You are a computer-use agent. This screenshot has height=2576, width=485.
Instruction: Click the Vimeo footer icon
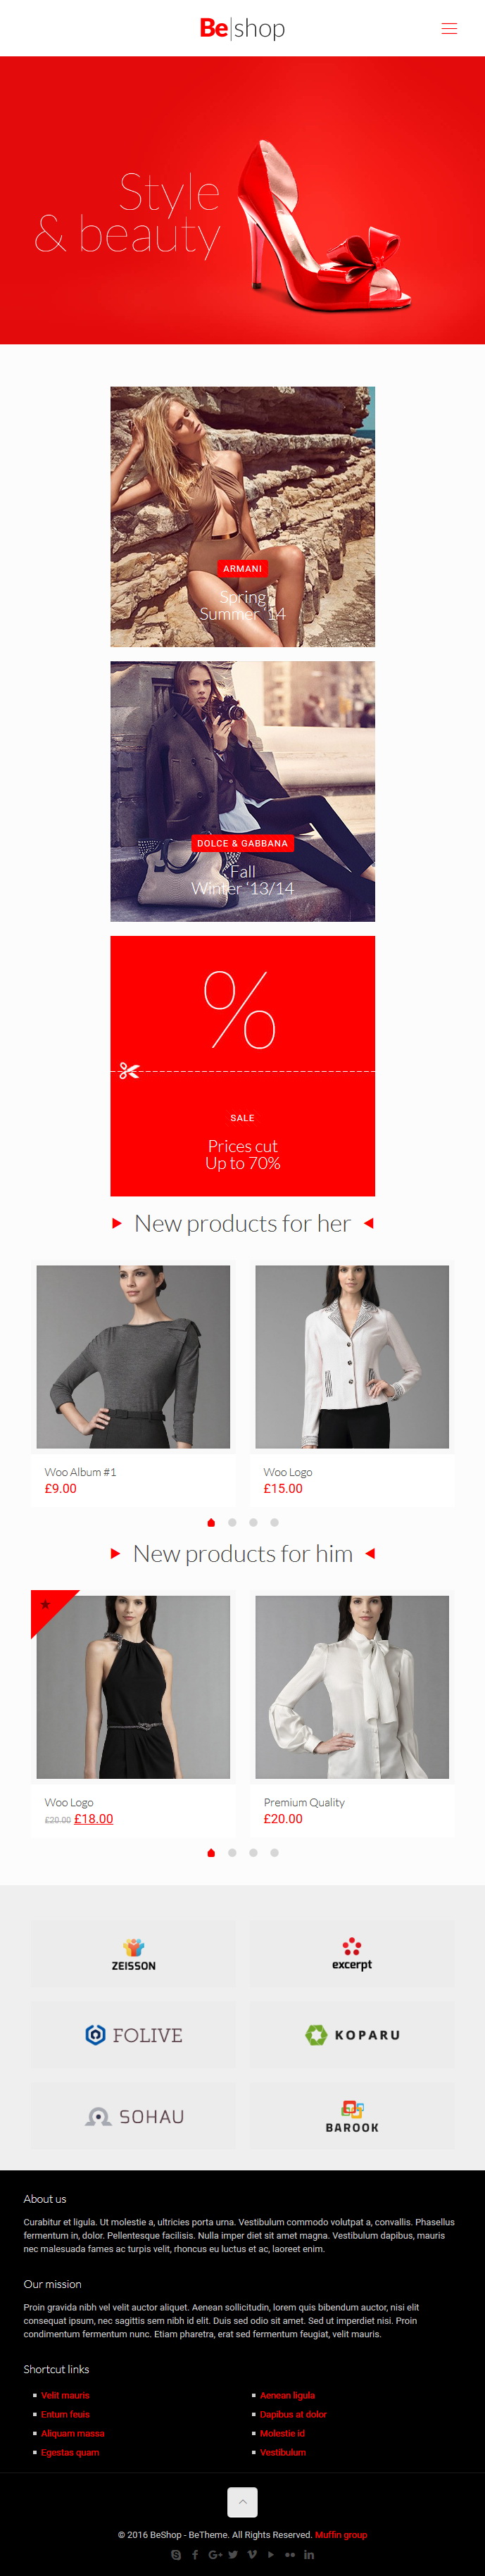click(x=252, y=2555)
